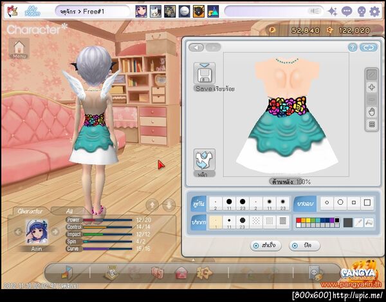Screen dimensions: 386x302
Task: Open the settings gear icon
Action: point(374,12)
